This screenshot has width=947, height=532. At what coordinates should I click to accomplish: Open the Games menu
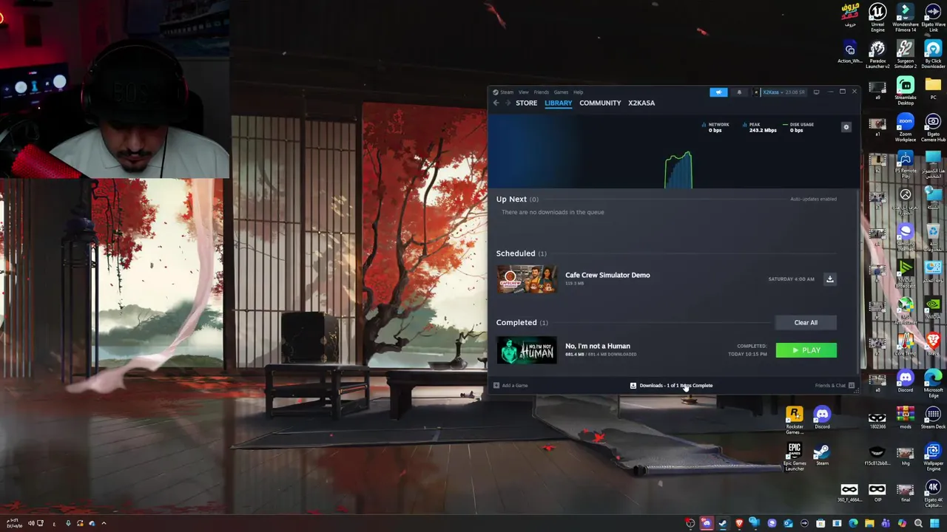click(x=561, y=92)
